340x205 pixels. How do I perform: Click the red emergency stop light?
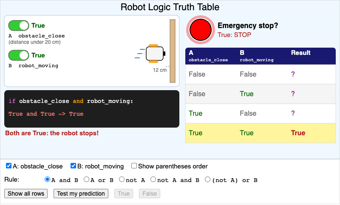coord(201,30)
